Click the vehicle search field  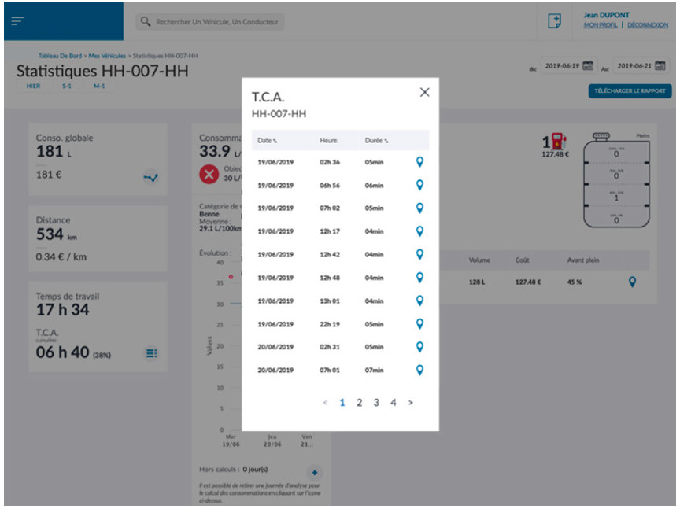click(x=211, y=22)
